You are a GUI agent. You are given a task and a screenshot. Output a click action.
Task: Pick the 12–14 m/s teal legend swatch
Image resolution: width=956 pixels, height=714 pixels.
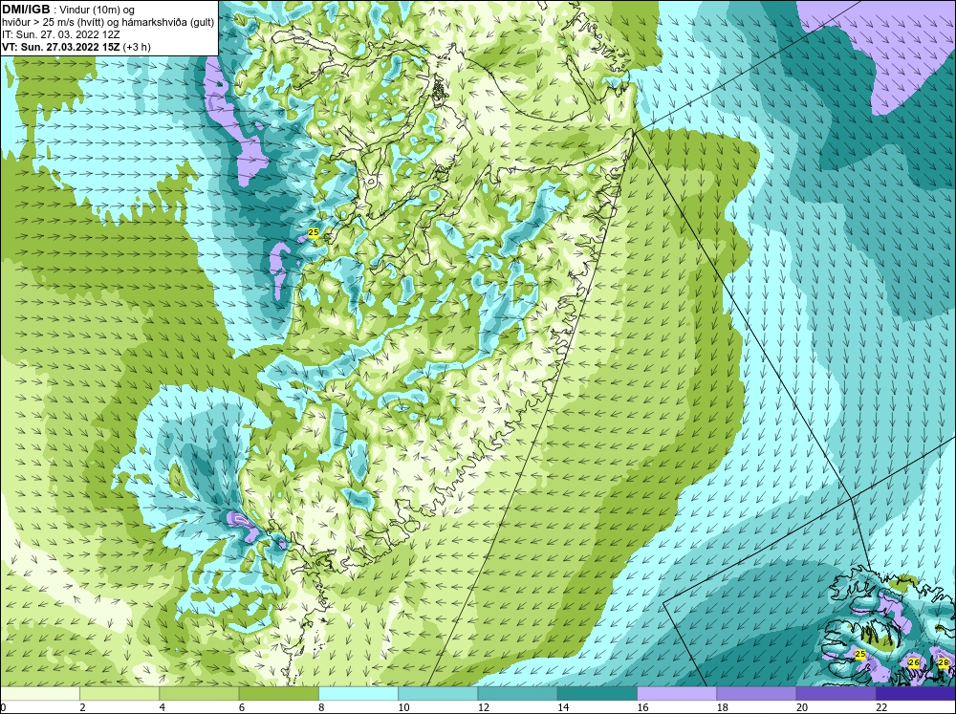(517, 693)
